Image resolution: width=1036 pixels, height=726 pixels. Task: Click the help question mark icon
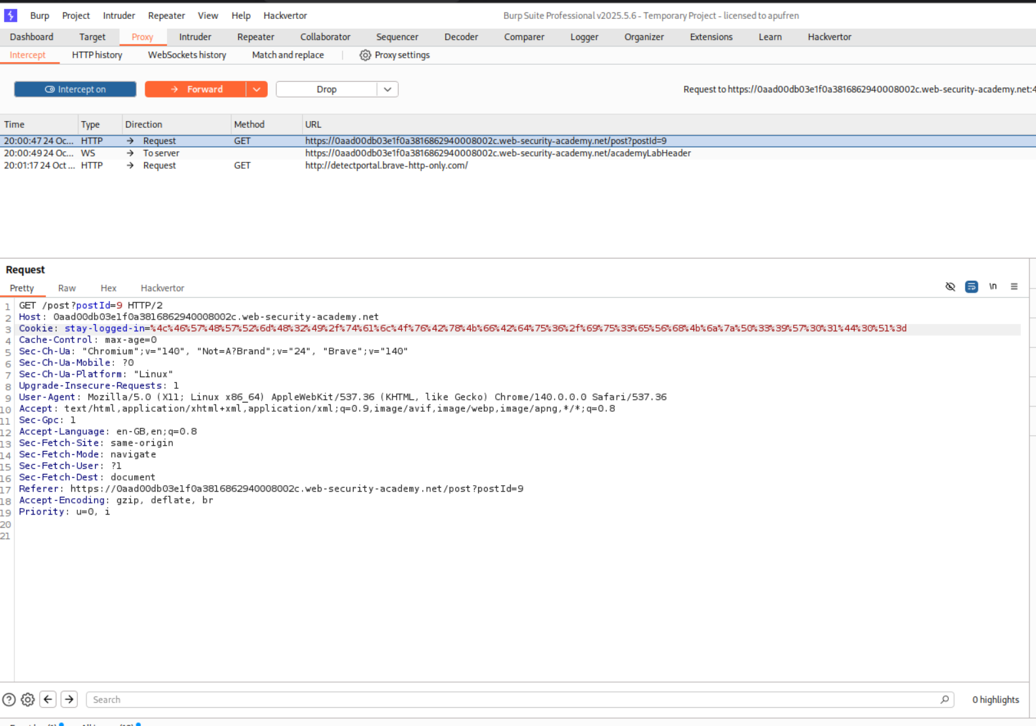9,699
